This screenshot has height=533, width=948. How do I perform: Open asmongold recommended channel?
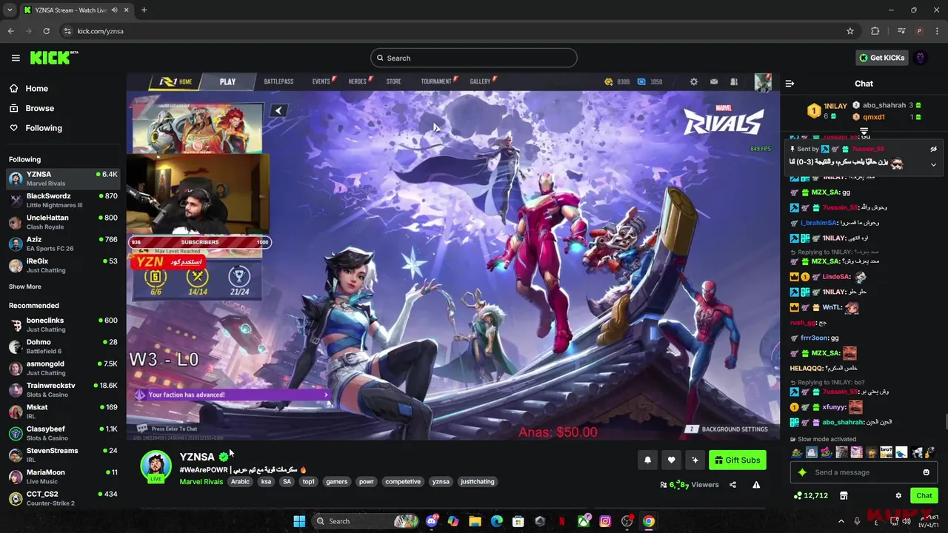63,368
